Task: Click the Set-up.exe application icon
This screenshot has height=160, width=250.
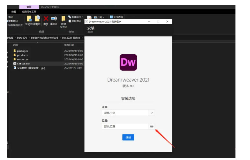Action: point(15,64)
